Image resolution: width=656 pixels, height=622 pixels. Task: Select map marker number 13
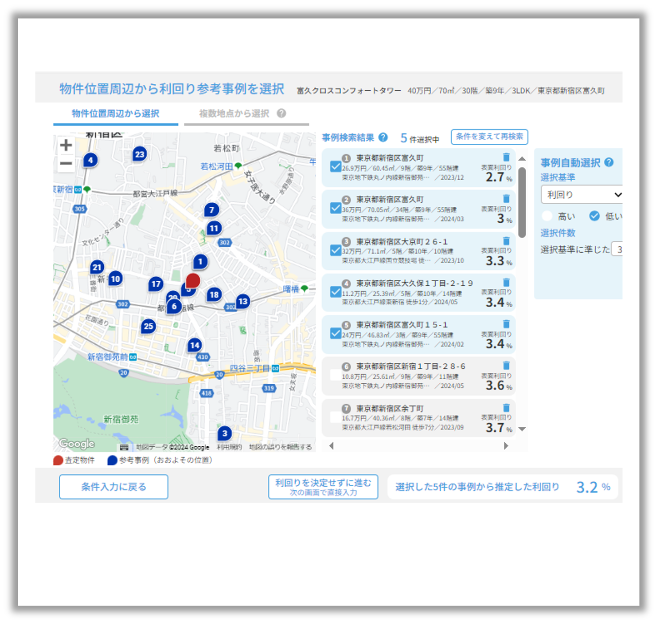coord(243,302)
